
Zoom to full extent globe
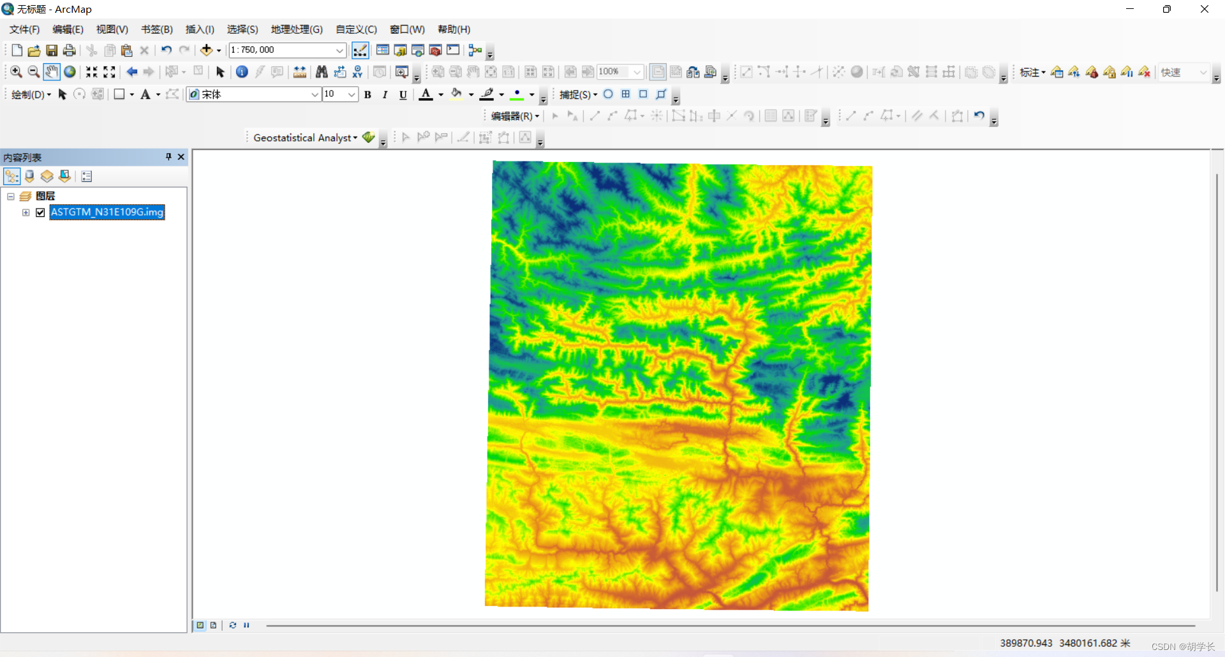(70, 72)
